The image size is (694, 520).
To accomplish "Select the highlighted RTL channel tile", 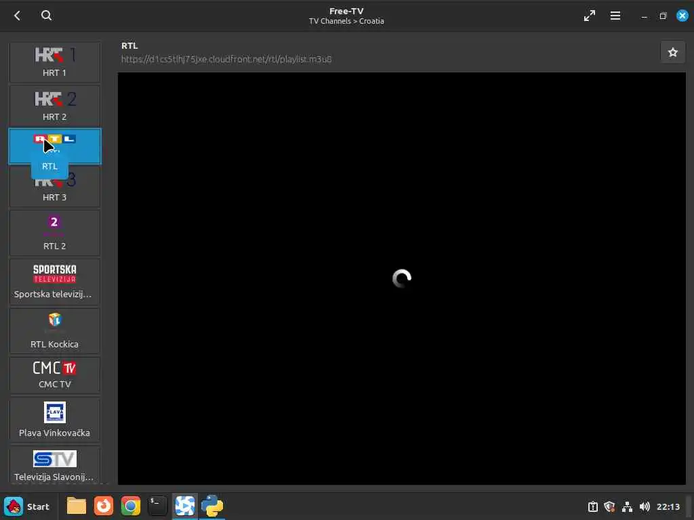I will coord(54,146).
